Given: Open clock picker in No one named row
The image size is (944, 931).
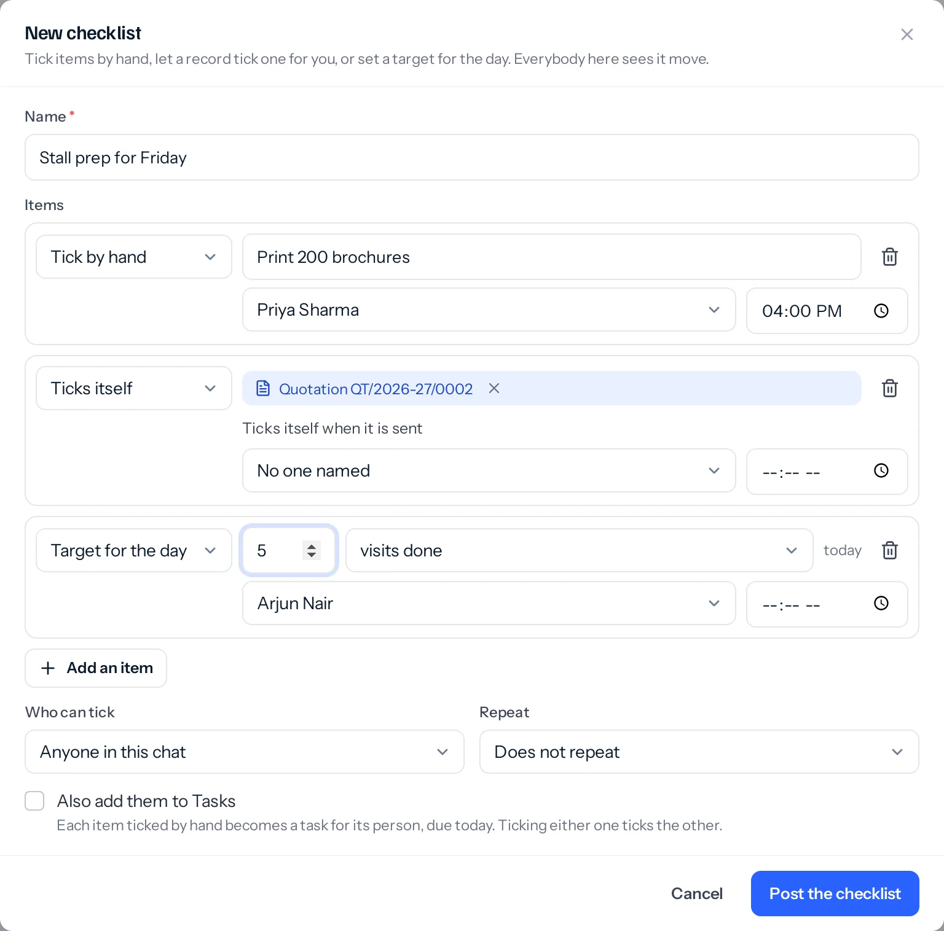Looking at the screenshot, I should tap(881, 470).
